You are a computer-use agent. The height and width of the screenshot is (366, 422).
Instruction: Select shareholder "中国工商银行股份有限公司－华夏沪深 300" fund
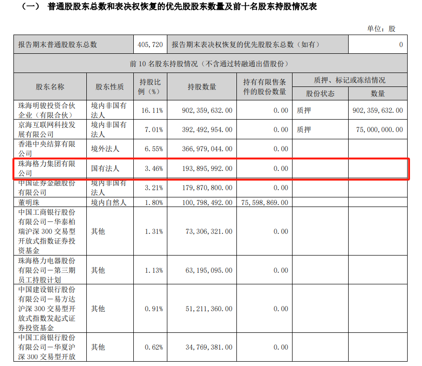click(47, 347)
